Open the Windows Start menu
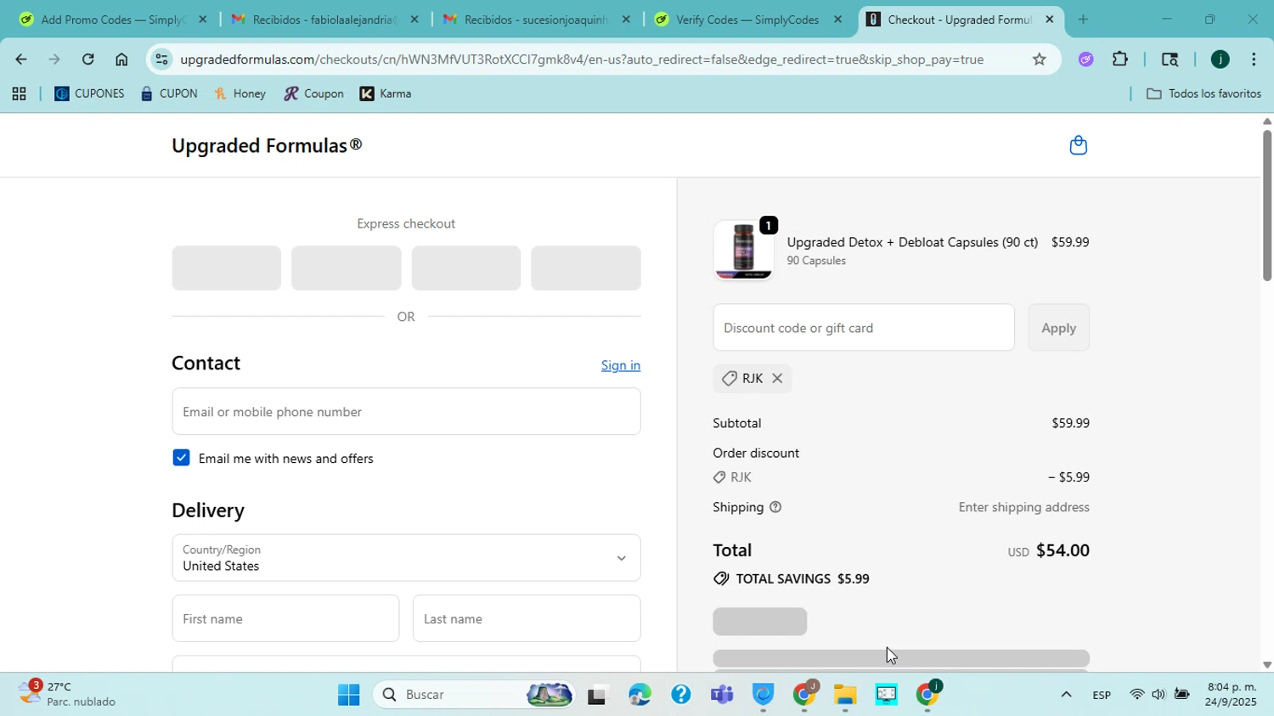The width and height of the screenshot is (1274, 716). (x=348, y=695)
